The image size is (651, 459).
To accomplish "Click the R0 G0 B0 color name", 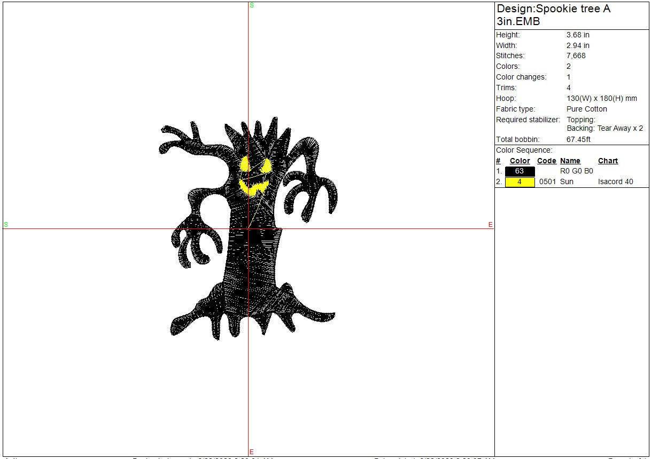I will tap(576, 171).
